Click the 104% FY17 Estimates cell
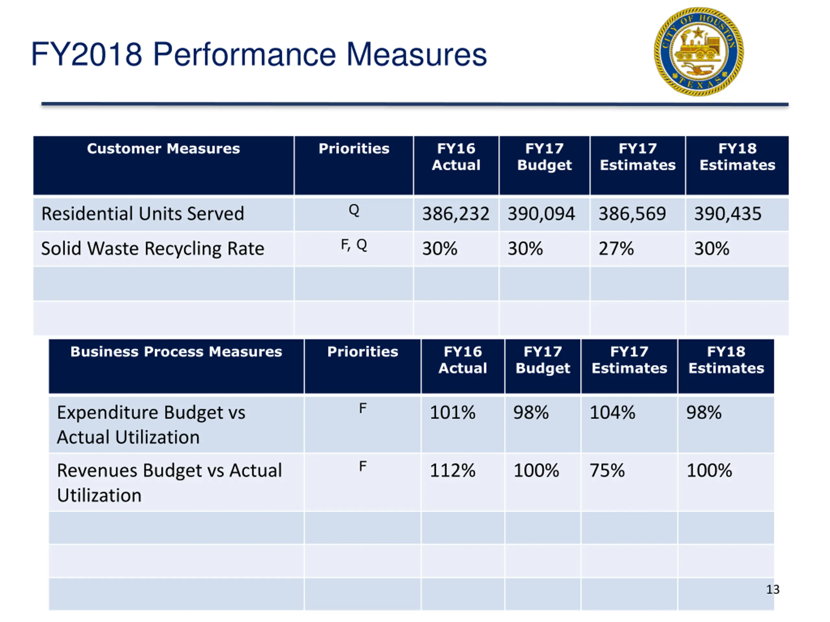 [x=629, y=424]
